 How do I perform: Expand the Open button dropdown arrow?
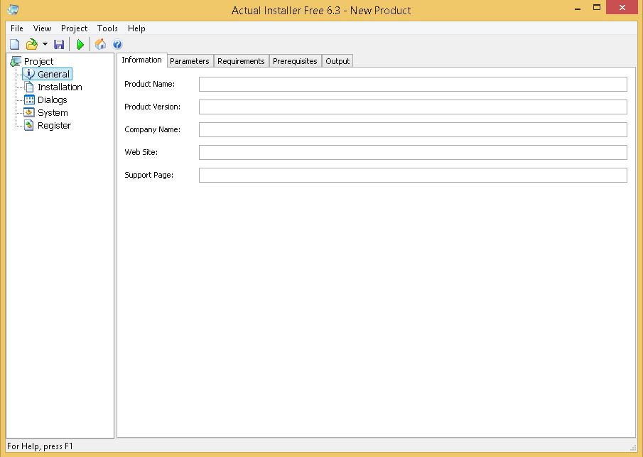45,44
